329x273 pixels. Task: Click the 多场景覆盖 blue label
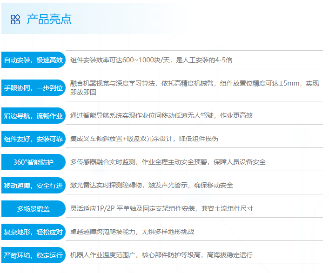(33, 209)
